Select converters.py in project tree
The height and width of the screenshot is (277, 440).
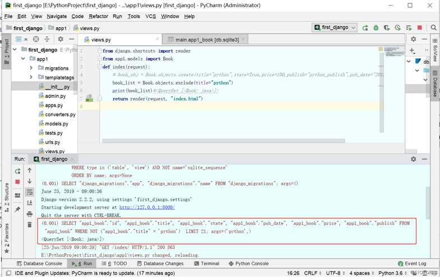pyautogui.click(x=60, y=115)
